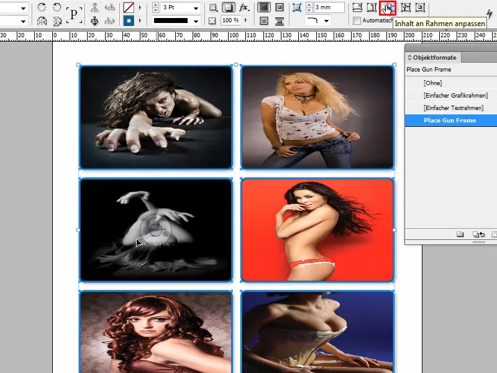The image size is (497, 373).
Task: Click the frame corner shape icon
Action: coord(297,7)
